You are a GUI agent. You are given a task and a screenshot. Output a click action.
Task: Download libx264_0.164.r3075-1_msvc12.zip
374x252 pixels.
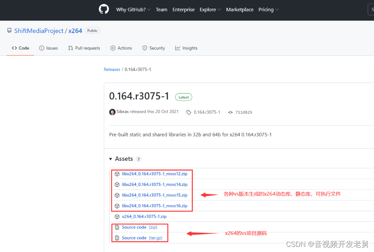(154, 174)
